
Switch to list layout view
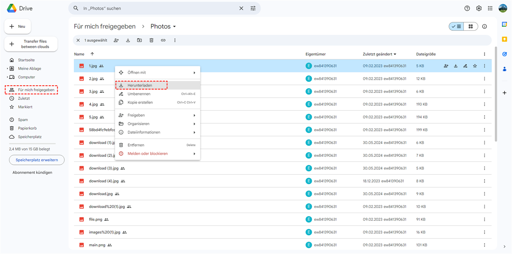pos(456,26)
